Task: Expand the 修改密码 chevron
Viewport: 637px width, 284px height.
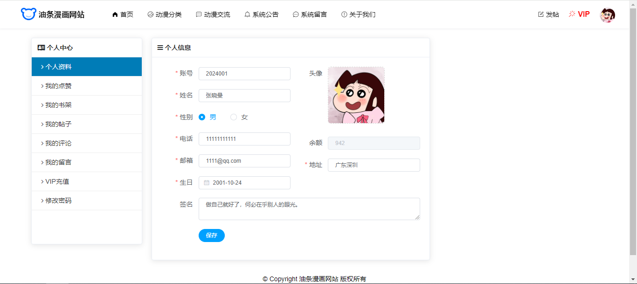Action: [42, 201]
